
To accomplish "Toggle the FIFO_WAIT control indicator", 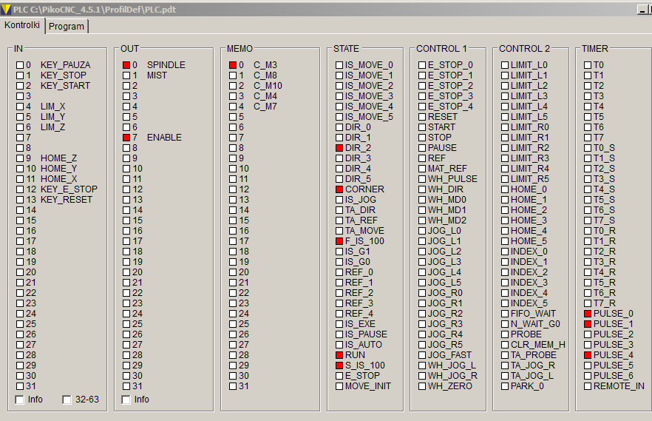I will (505, 314).
